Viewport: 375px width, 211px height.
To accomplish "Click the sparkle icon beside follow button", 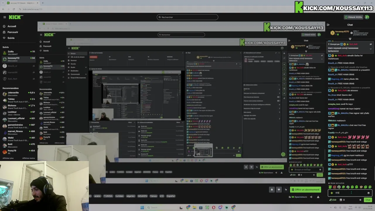I will click(x=286, y=190).
